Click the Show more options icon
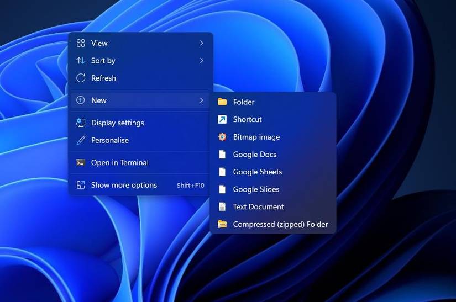Image resolution: width=456 pixels, height=302 pixels. [x=81, y=185]
